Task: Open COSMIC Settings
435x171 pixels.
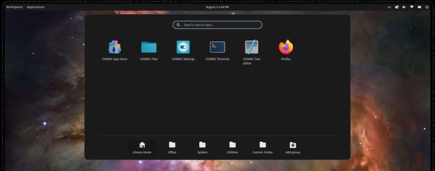Action: 183,47
